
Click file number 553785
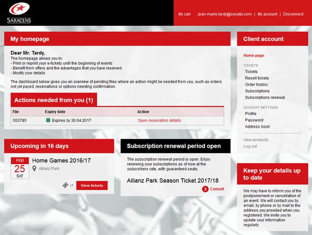(20, 120)
